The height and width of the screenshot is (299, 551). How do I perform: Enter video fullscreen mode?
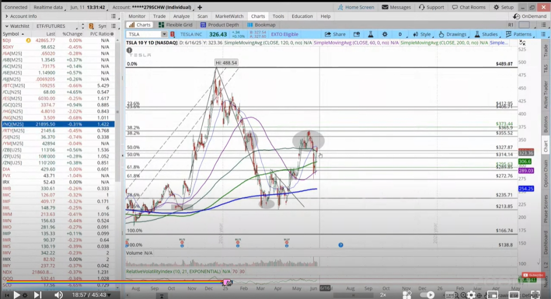pos(535,295)
